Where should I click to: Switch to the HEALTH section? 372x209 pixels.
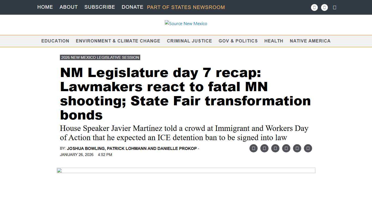tap(274, 41)
